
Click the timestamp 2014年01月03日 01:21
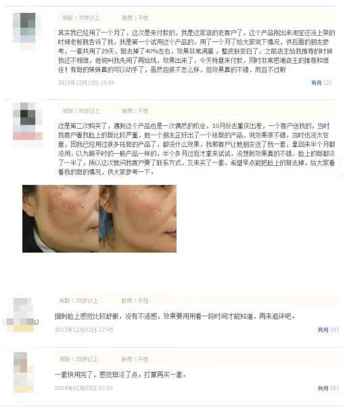84,388
